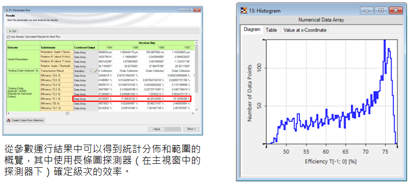Select Efficiency T[-1; 0] Data Array cell
This screenshot has width=409, height=184.
(86, 99)
